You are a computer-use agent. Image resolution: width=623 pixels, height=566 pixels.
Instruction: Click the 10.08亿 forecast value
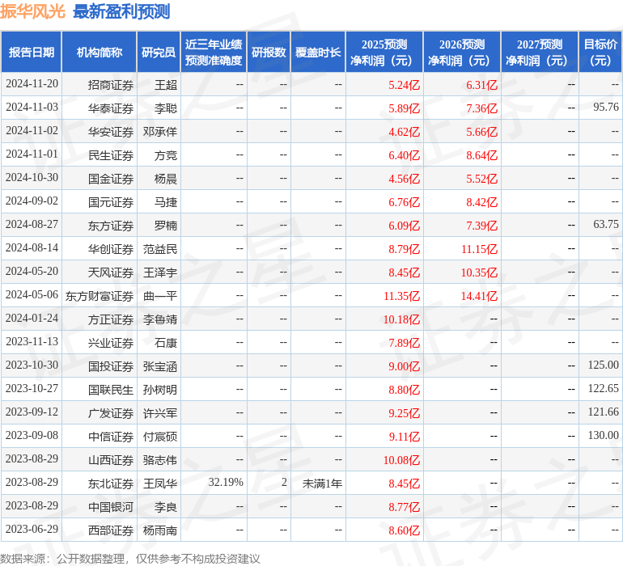(x=401, y=460)
